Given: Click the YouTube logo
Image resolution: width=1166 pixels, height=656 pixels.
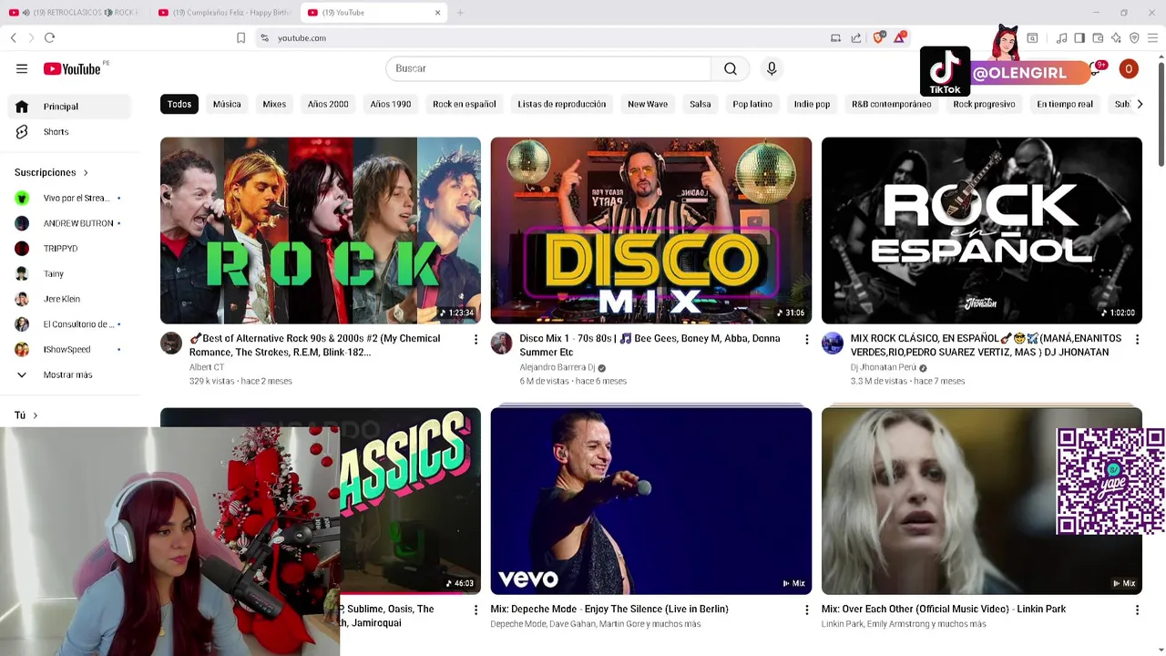Looking at the screenshot, I should (72, 69).
